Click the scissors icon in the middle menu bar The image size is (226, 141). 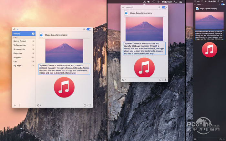(145, 2)
